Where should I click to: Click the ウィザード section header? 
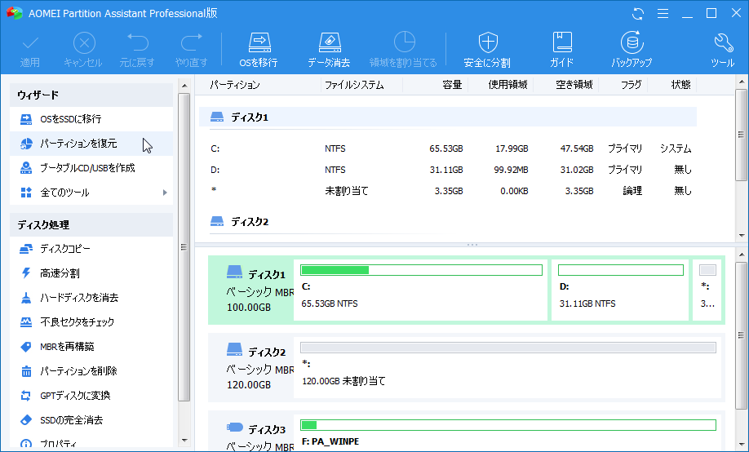(x=91, y=95)
